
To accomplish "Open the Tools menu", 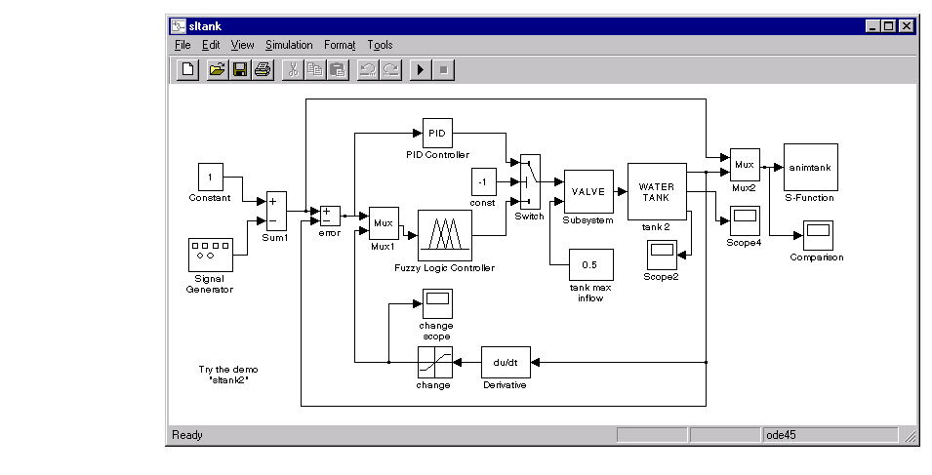I will click(x=380, y=45).
